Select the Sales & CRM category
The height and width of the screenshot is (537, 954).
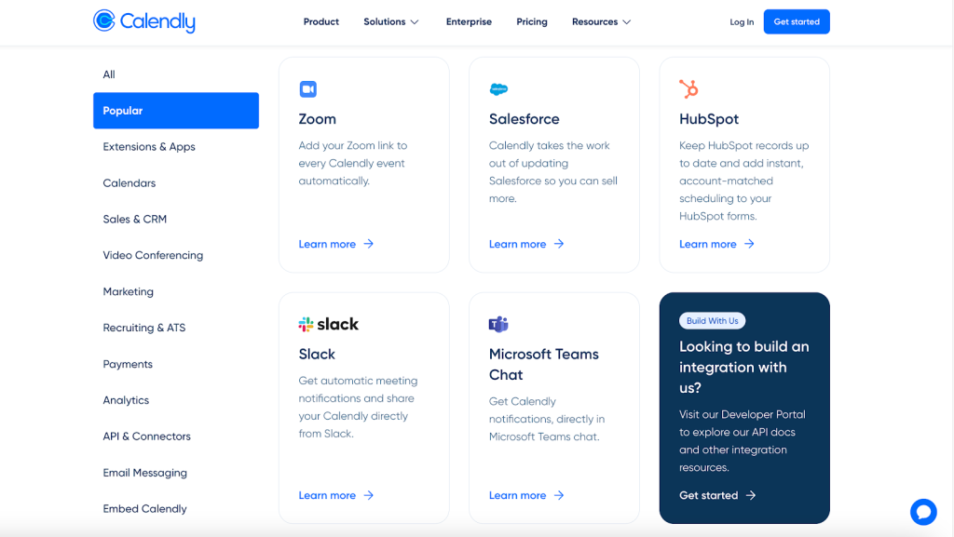tap(134, 219)
